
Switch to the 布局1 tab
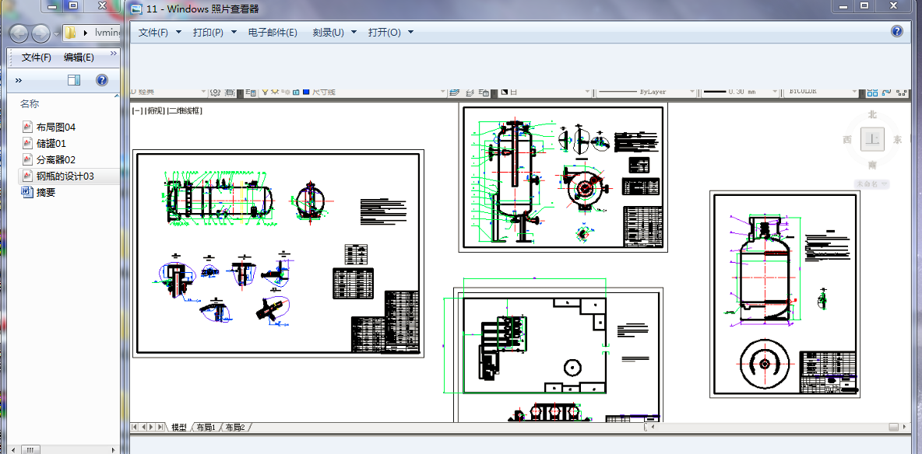pos(206,427)
